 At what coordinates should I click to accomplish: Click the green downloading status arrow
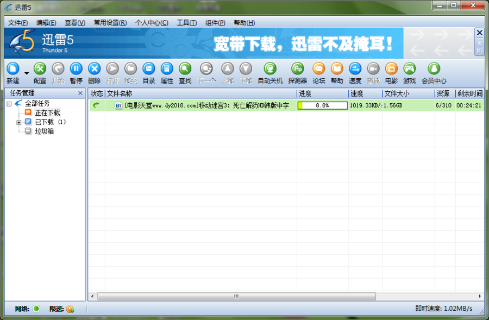click(x=96, y=105)
